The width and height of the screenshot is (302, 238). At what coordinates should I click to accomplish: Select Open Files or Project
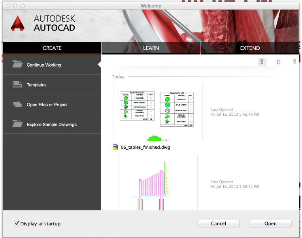click(x=52, y=104)
